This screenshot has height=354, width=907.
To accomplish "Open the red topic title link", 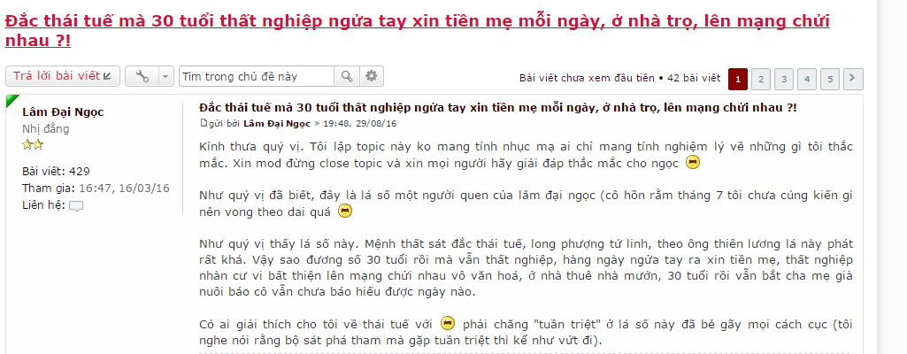I will 417,31.
